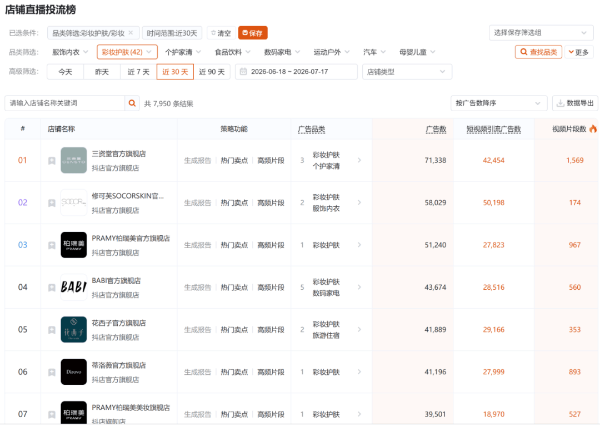This screenshot has width=600, height=426.
Task: Click the 查找品类 button
Action: pos(538,52)
